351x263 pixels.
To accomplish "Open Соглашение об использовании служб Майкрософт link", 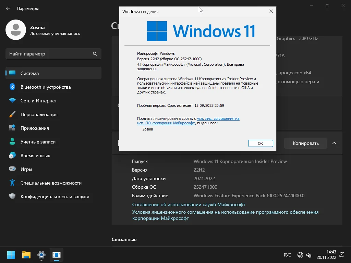I will 189,204.
